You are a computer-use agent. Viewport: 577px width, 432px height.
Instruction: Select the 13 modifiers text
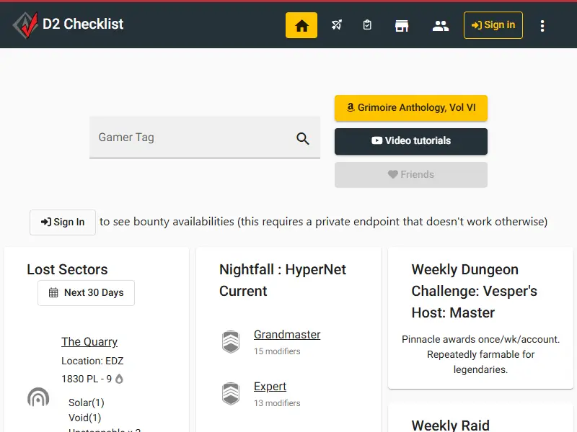pos(277,403)
